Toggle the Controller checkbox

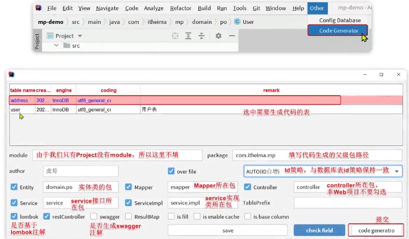coord(248,187)
